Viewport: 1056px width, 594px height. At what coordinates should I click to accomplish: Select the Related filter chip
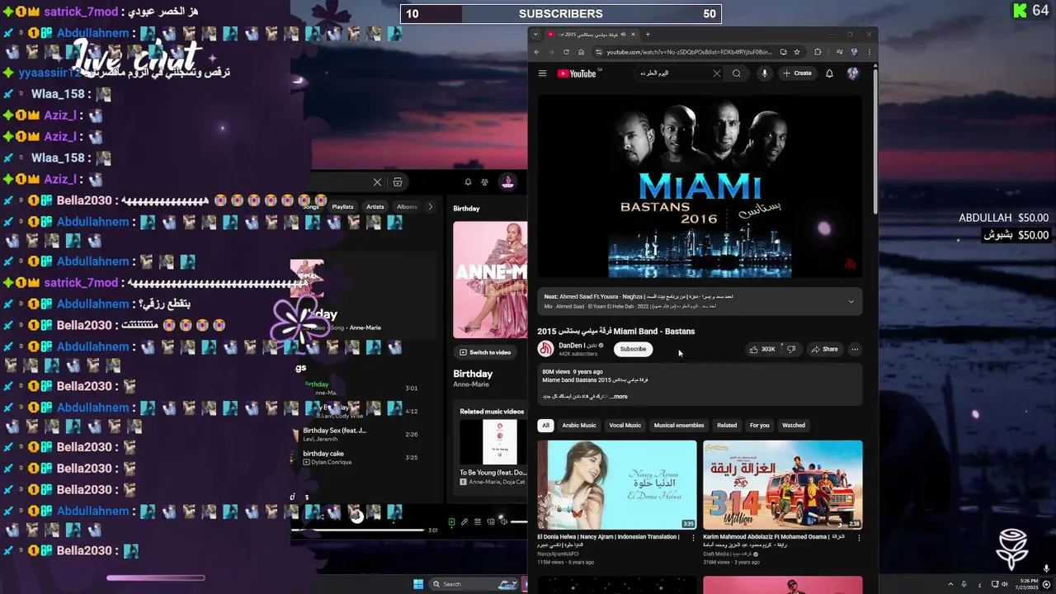click(x=727, y=425)
